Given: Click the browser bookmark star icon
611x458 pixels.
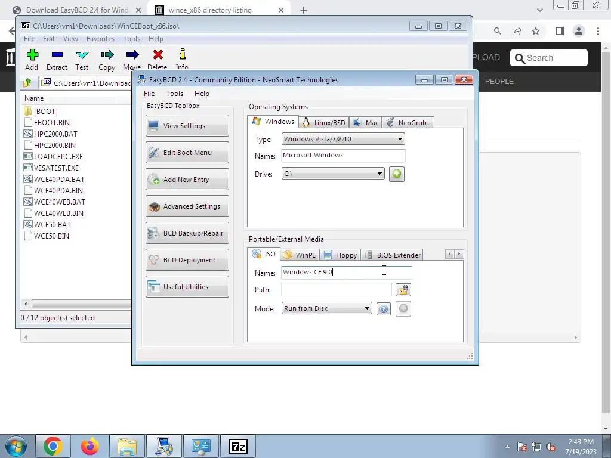Looking at the screenshot, I should pos(536,31).
